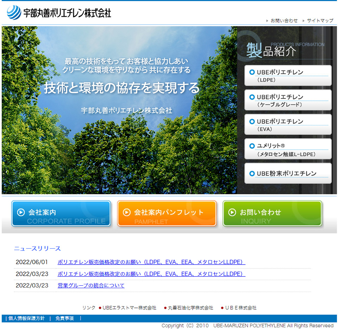This screenshot has height=329, width=338.
Task: Open 個人情報保護方針 in footer bar
Action: click(x=26, y=318)
